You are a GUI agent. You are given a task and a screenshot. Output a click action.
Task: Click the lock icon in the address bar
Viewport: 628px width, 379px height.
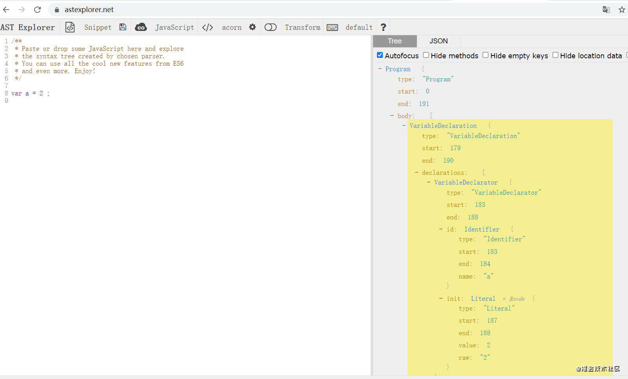point(57,10)
